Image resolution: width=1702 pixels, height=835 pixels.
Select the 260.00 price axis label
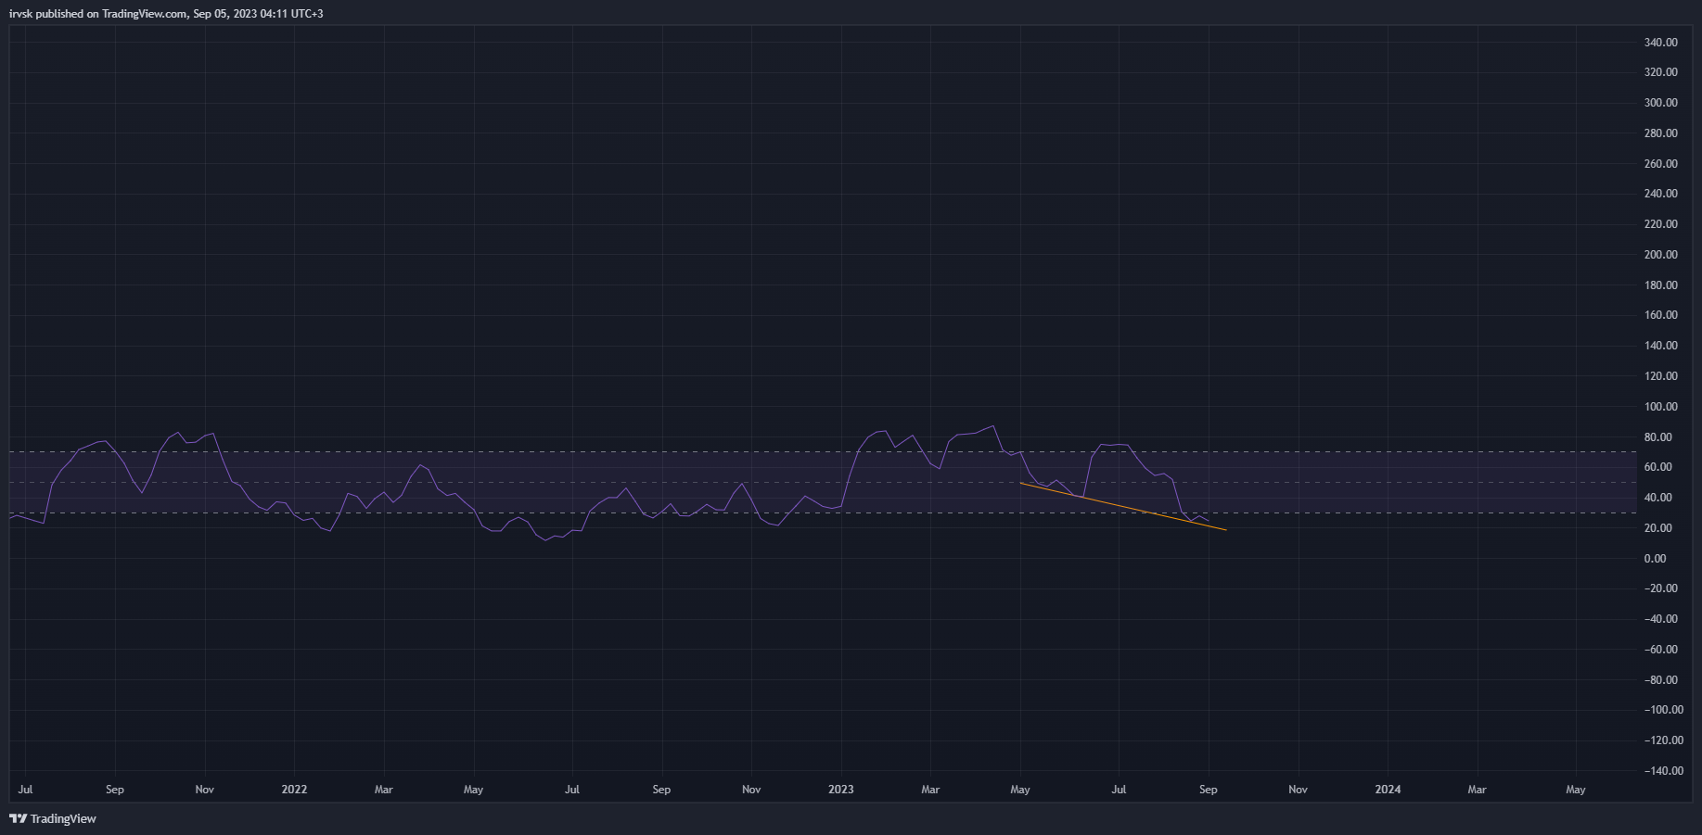click(x=1660, y=164)
